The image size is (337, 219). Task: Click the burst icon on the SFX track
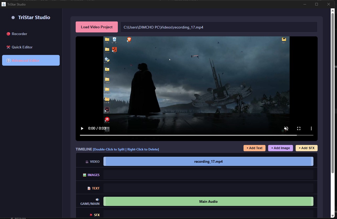coord(91,215)
